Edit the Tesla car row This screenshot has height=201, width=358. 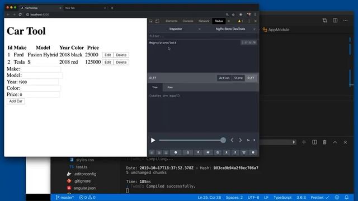[107, 62]
